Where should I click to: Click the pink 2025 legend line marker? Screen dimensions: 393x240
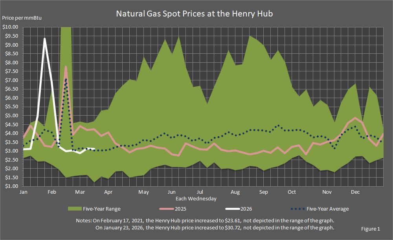[166, 209]
